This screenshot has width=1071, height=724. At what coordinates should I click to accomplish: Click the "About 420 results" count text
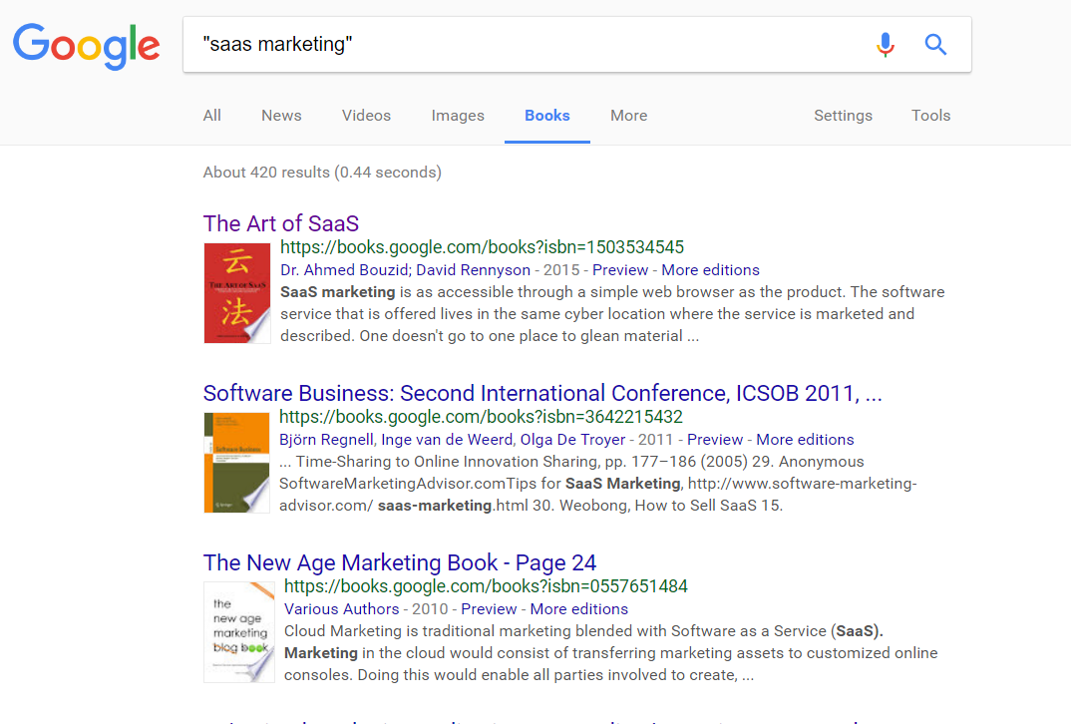(322, 173)
